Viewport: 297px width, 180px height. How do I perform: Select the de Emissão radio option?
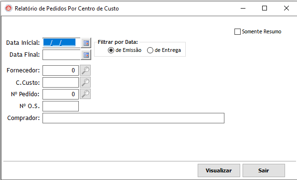coord(111,50)
